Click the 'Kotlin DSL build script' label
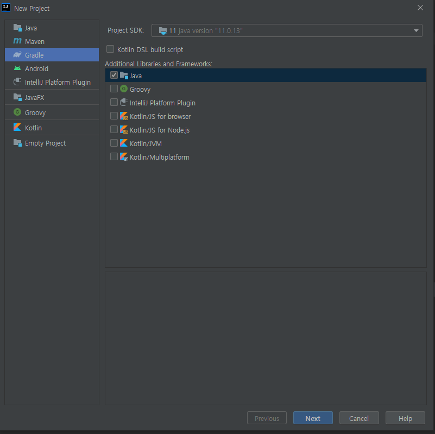The image size is (435, 434). (x=150, y=49)
